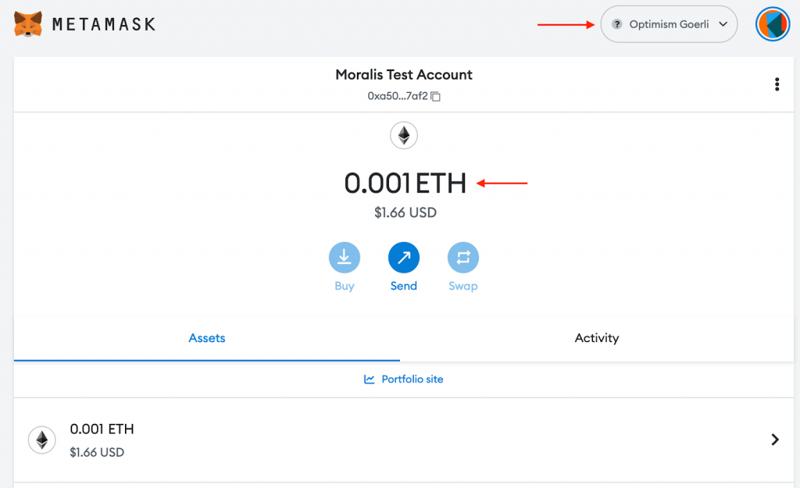Click the $1.66 USD text in the asset row
Viewport: 800px width, 488px height.
[97, 452]
